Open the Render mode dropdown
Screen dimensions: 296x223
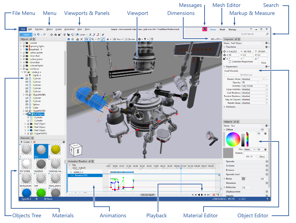pyautogui.click(x=131, y=39)
